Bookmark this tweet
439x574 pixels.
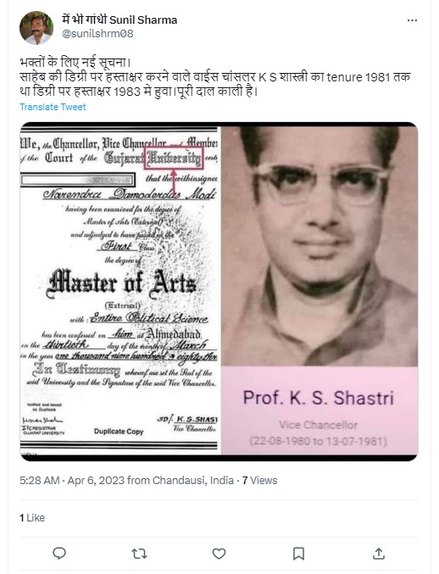click(298, 554)
